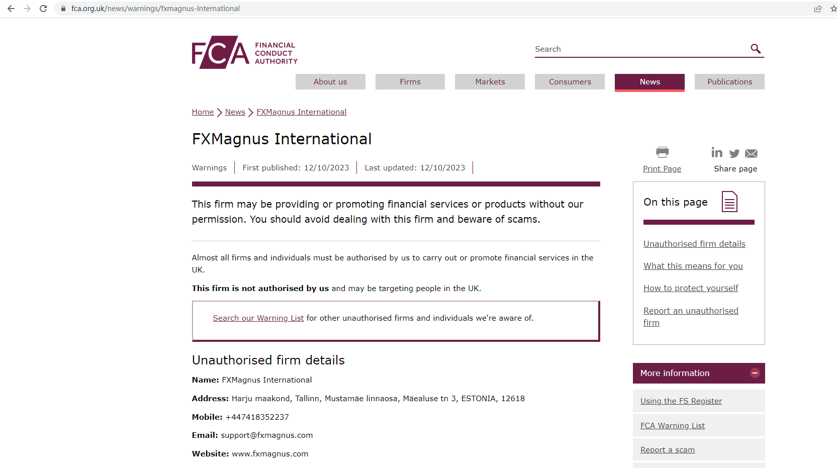Screen dimensions: 837x468
Task: Open the About us menu
Action: (330, 82)
